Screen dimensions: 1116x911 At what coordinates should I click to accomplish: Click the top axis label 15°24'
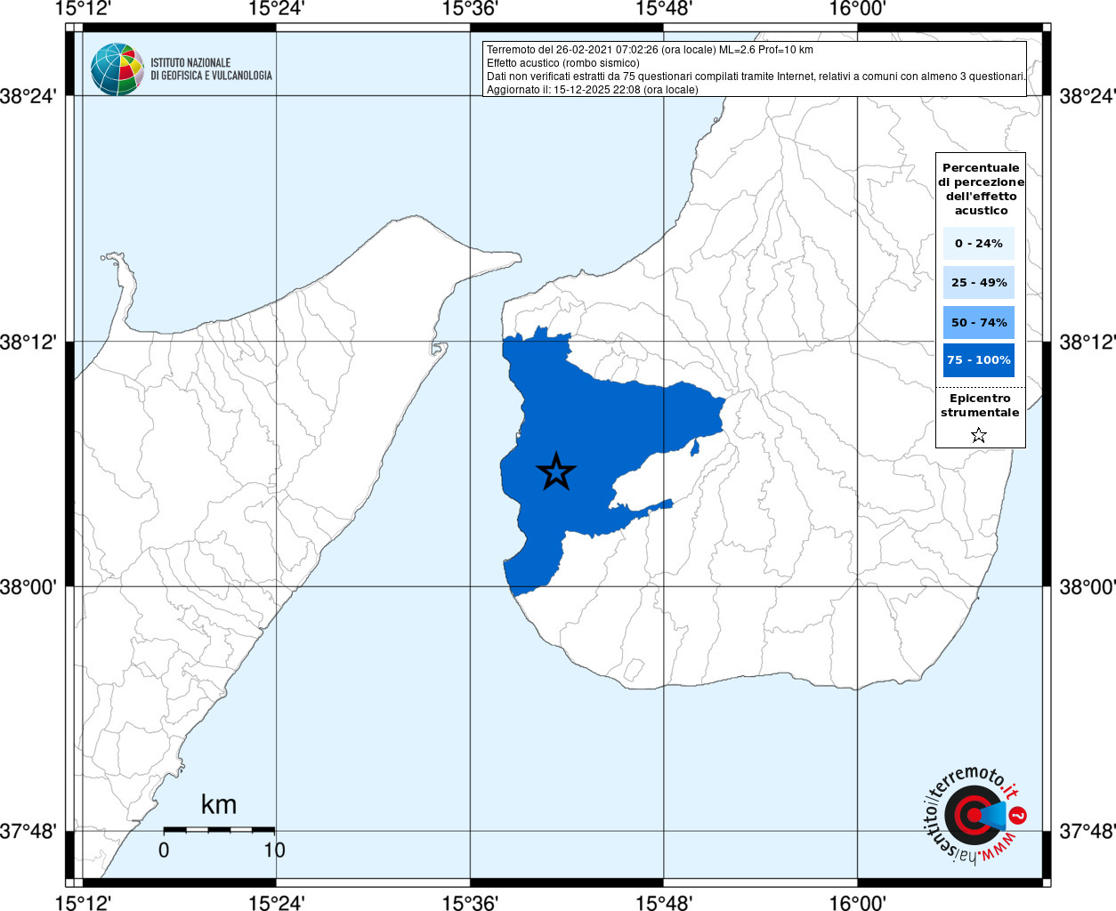[276, 9]
